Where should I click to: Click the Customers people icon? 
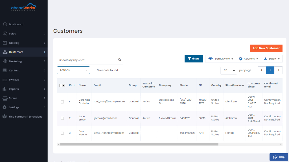[5, 52]
